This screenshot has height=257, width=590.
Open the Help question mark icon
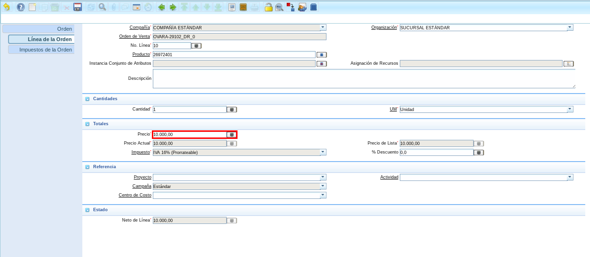click(21, 7)
